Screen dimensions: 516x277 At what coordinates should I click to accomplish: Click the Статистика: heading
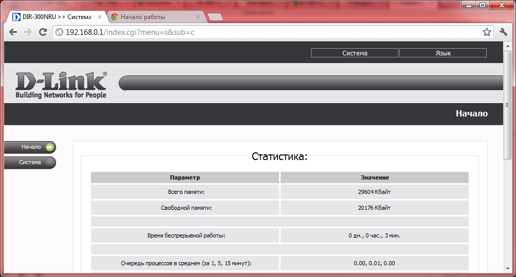[280, 156]
